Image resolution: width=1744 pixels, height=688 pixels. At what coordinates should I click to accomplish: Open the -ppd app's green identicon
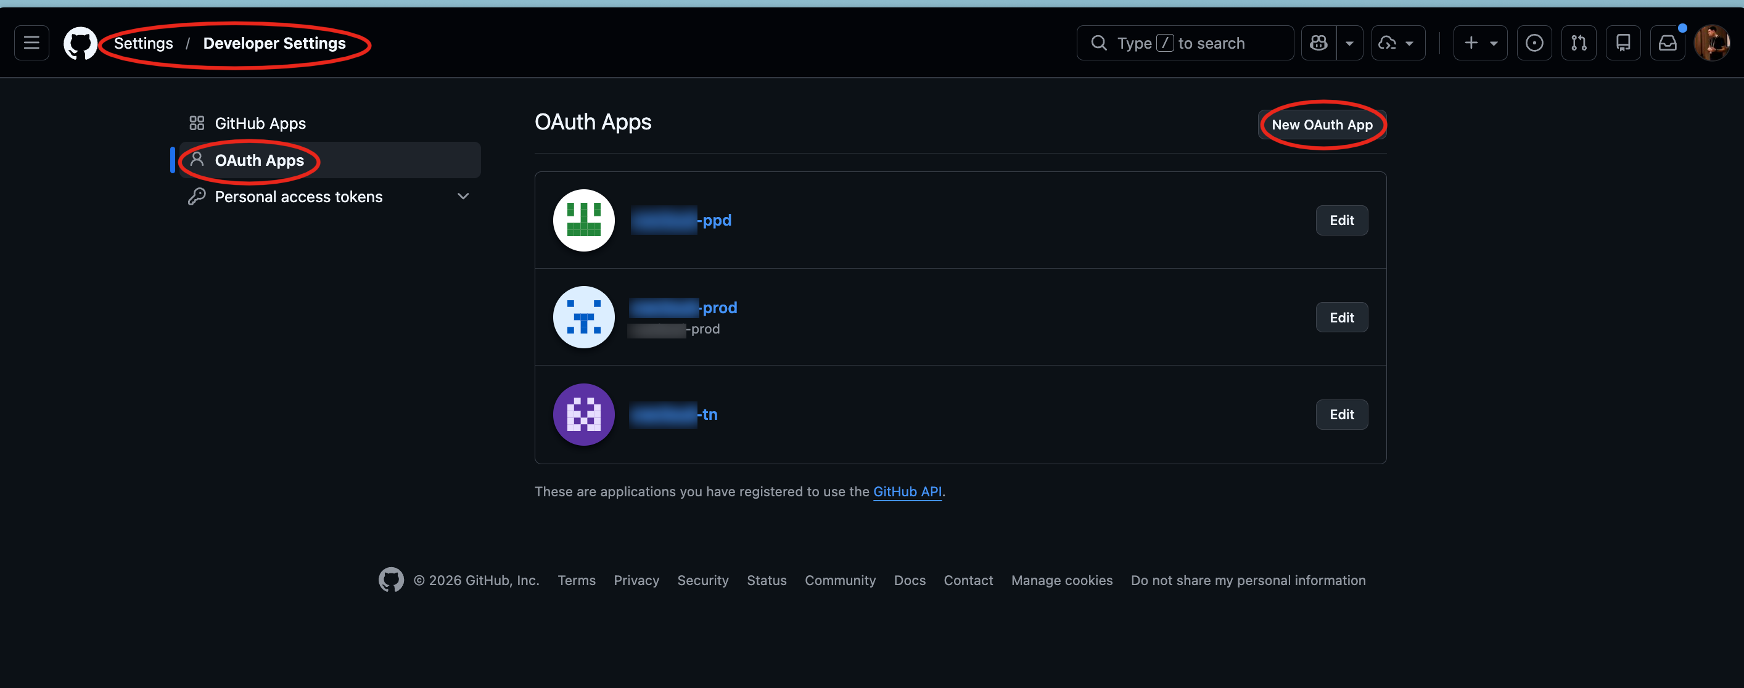click(583, 221)
